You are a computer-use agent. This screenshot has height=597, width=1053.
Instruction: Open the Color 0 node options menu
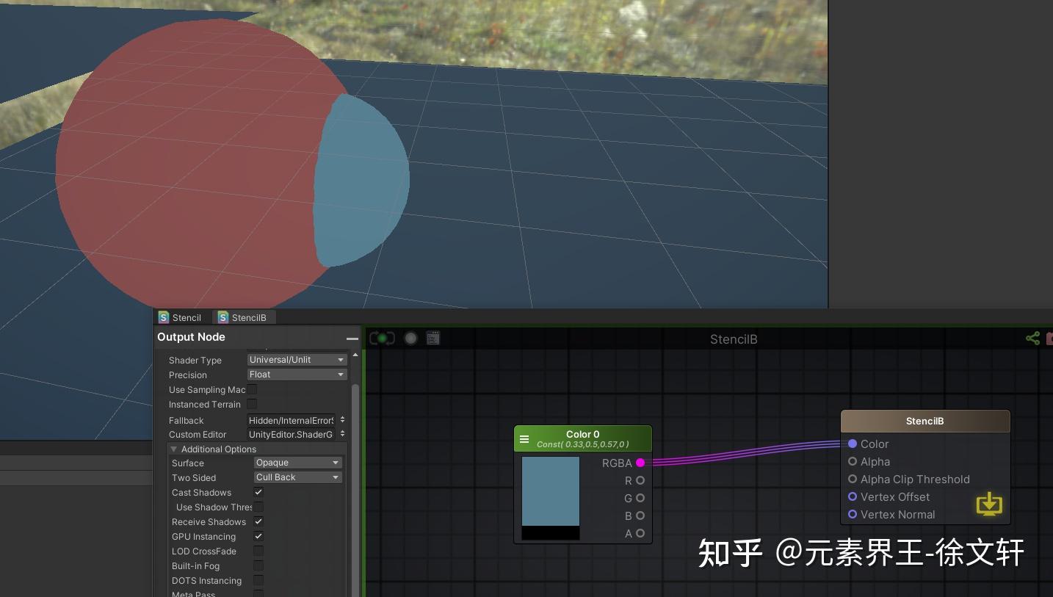(524, 438)
